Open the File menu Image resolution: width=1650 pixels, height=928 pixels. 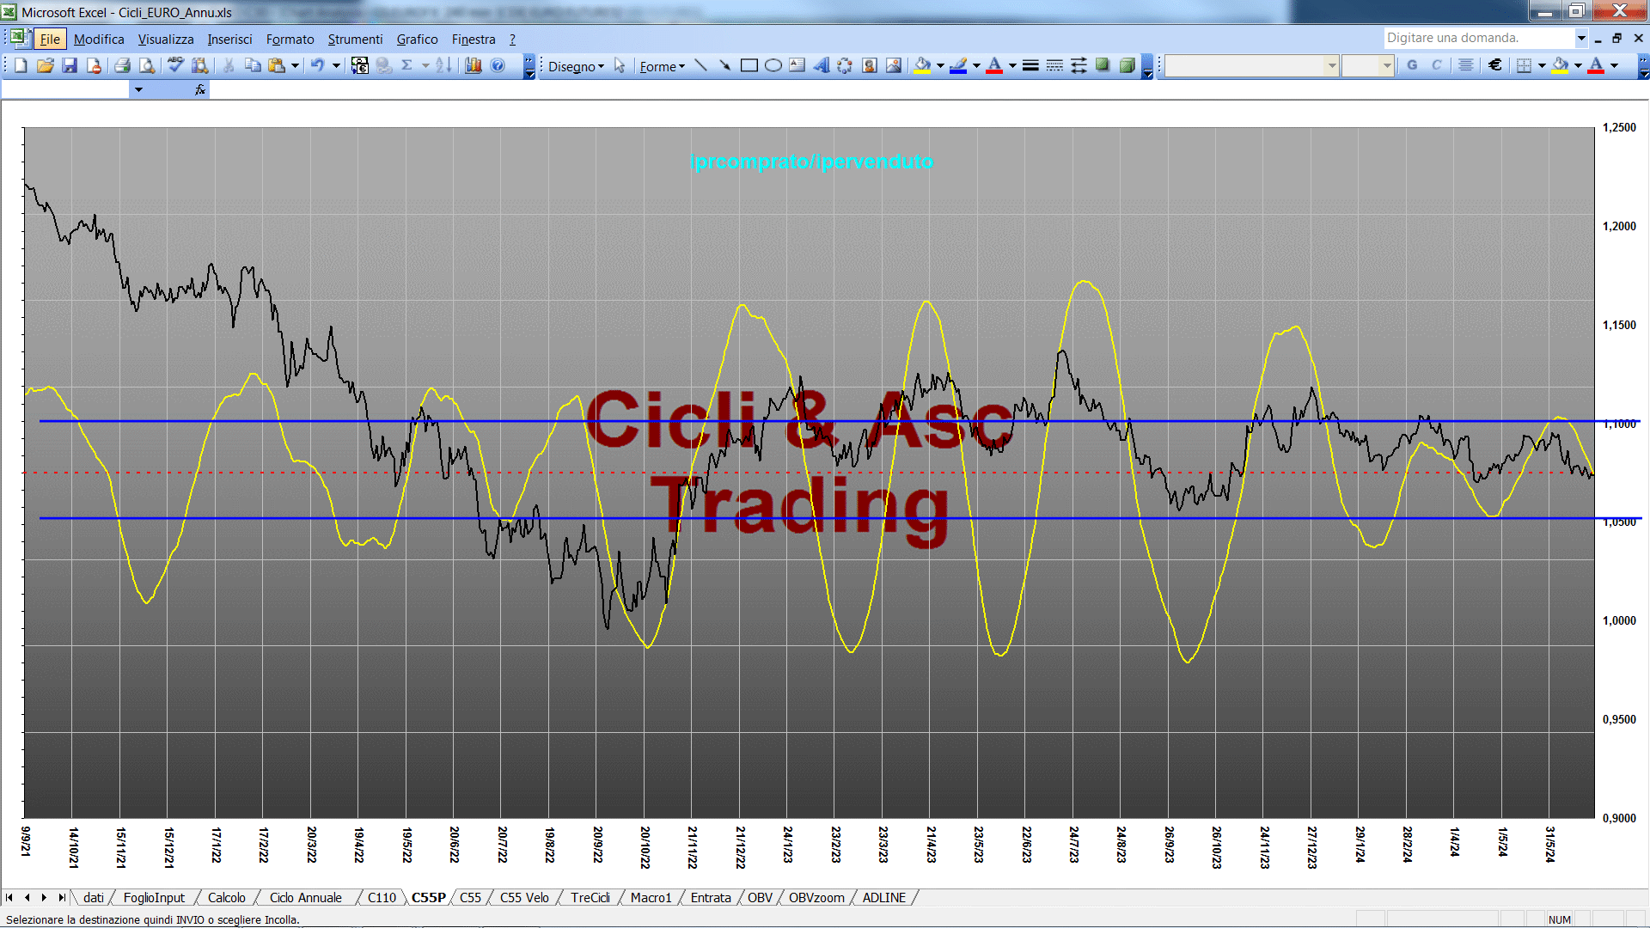[50, 40]
